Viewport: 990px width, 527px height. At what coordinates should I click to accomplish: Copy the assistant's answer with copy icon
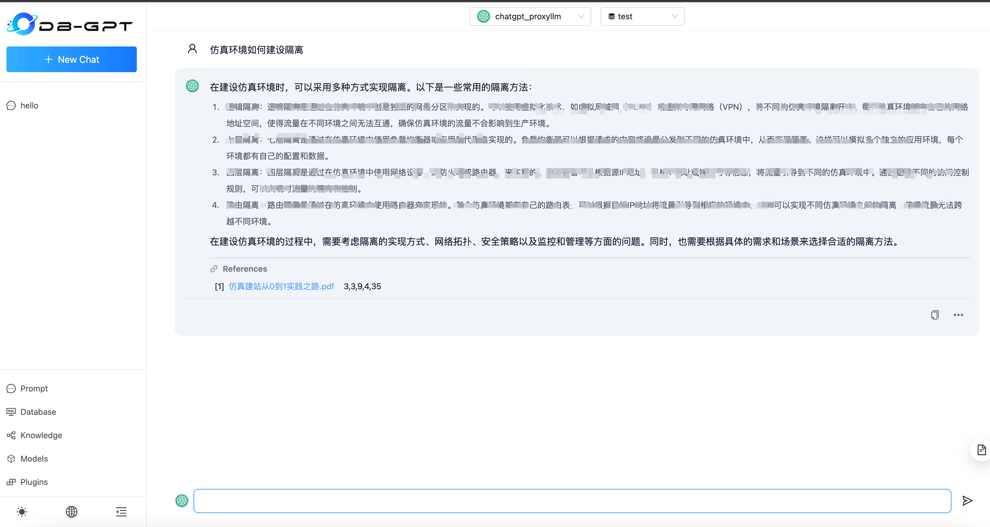pos(935,315)
